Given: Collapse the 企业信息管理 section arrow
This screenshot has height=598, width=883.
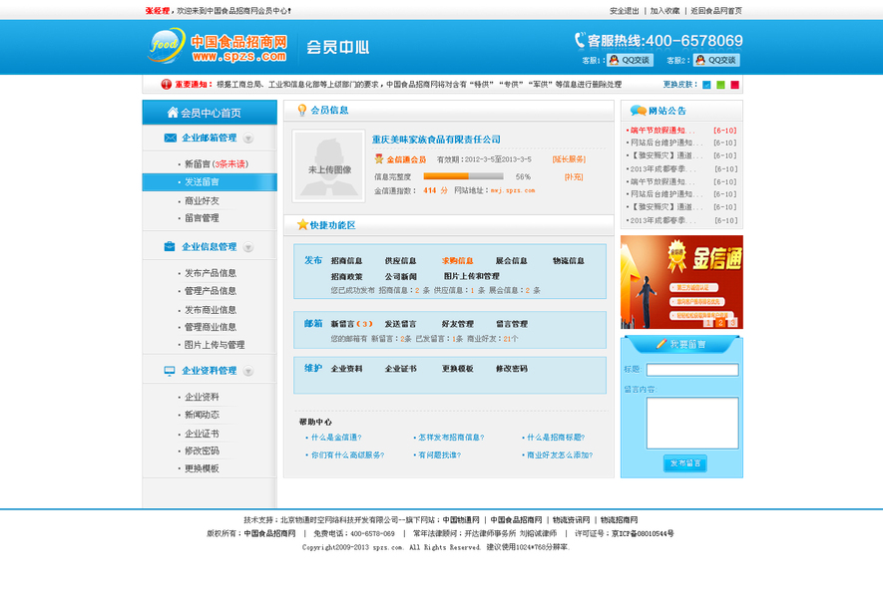Looking at the screenshot, I should point(247,247).
